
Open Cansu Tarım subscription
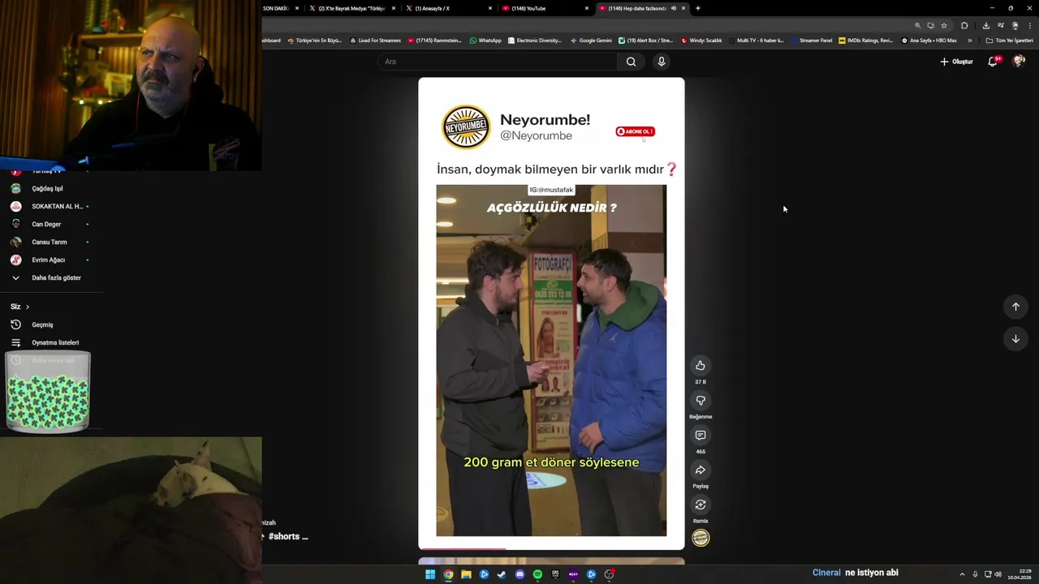[50, 242]
